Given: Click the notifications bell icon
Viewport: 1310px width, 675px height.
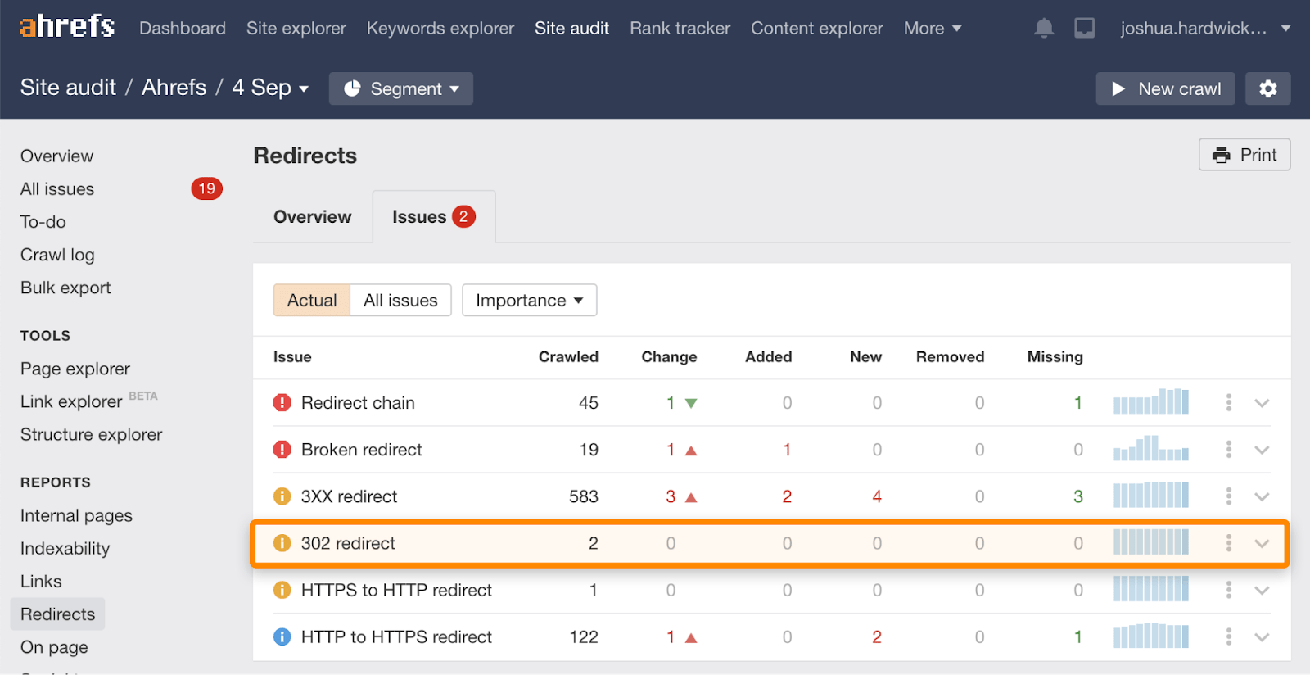Looking at the screenshot, I should click(1044, 29).
